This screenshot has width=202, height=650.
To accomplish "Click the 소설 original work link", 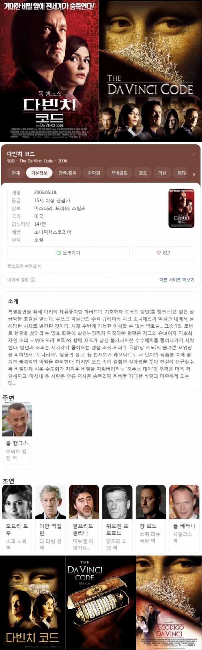I will pos(38,240).
